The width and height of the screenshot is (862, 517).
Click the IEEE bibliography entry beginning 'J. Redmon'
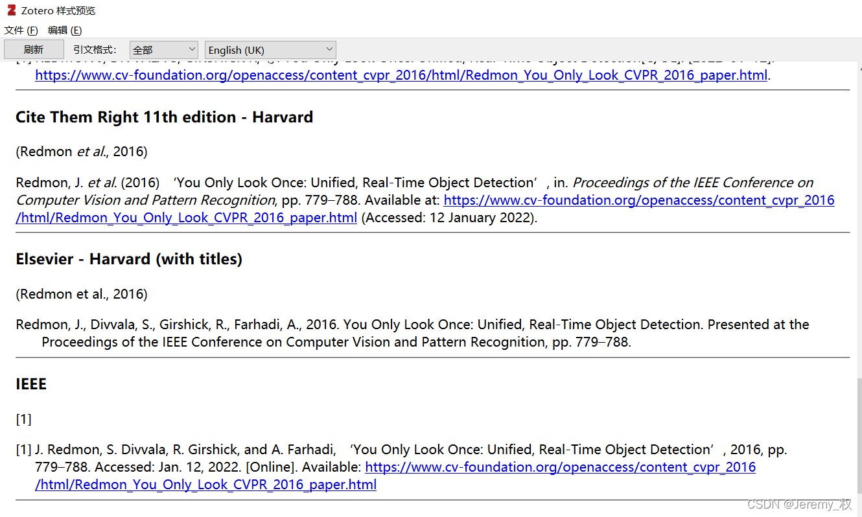tap(402, 467)
